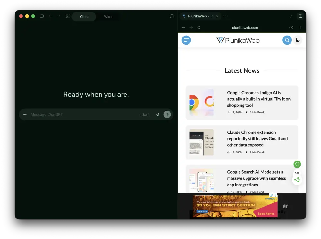This screenshot has height=239, width=321.
Task: Click Learn More on the ad
Action: tap(202, 211)
